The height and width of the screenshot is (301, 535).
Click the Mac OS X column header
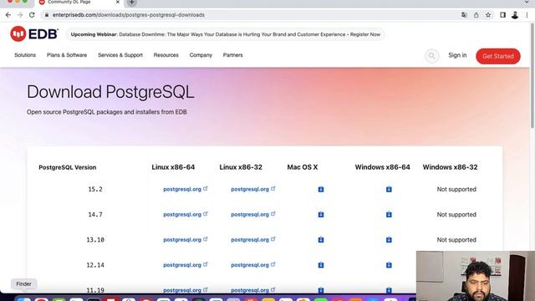pyautogui.click(x=303, y=167)
